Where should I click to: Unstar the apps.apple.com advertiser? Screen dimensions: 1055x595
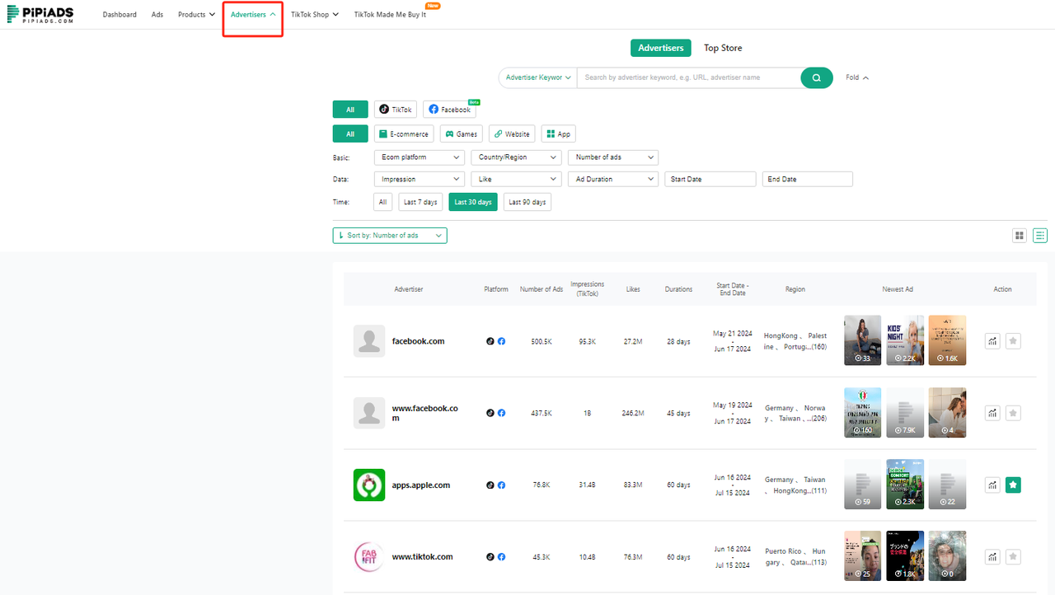click(1013, 485)
